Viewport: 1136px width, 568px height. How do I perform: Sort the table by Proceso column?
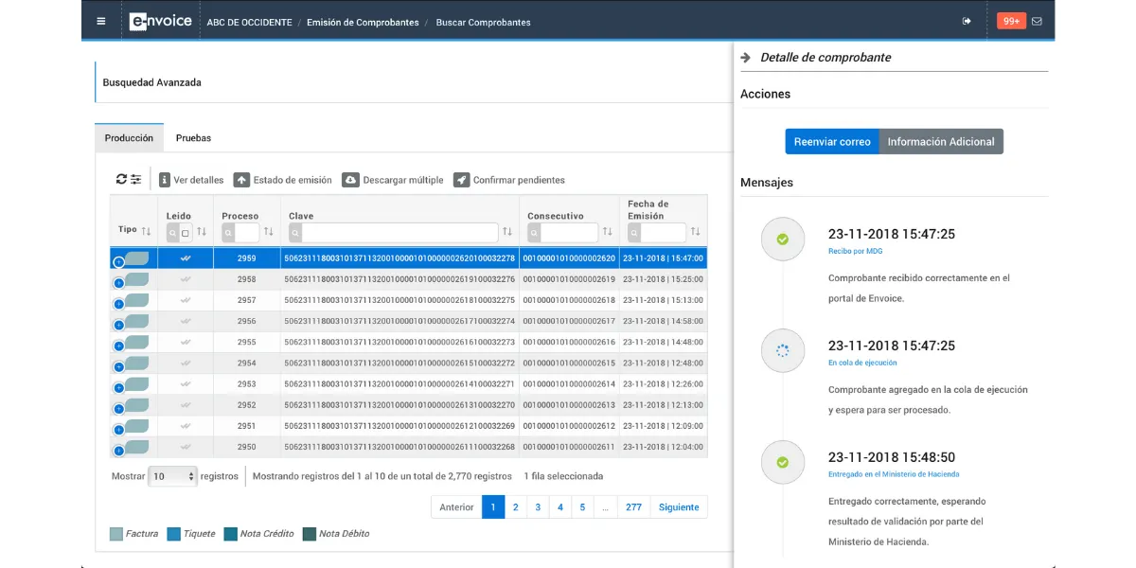(x=269, y=232)
